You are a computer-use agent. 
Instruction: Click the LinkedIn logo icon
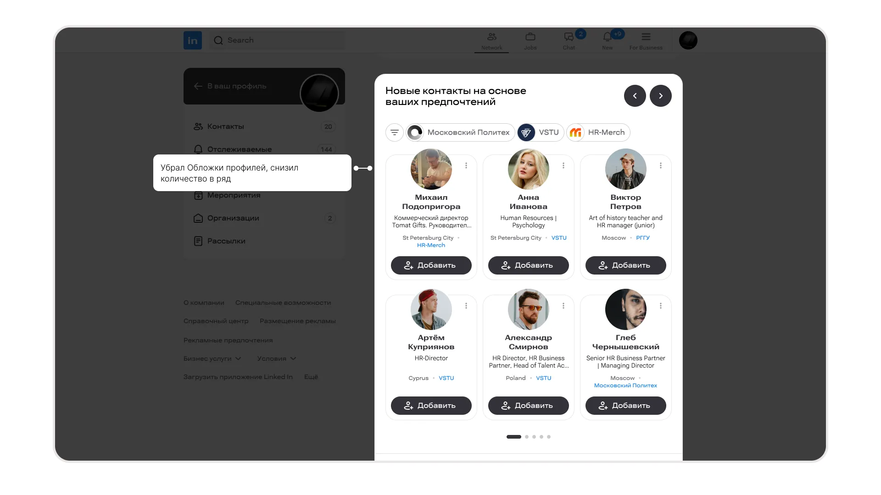(193, 40)
